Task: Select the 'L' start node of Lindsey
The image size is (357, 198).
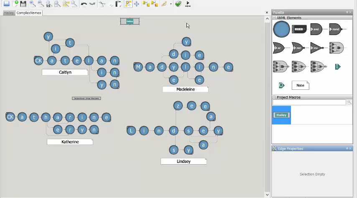Action: tap(131, 131)
